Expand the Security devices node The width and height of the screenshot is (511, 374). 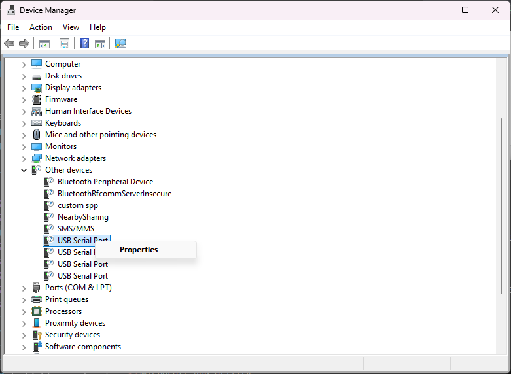point(24,335)
